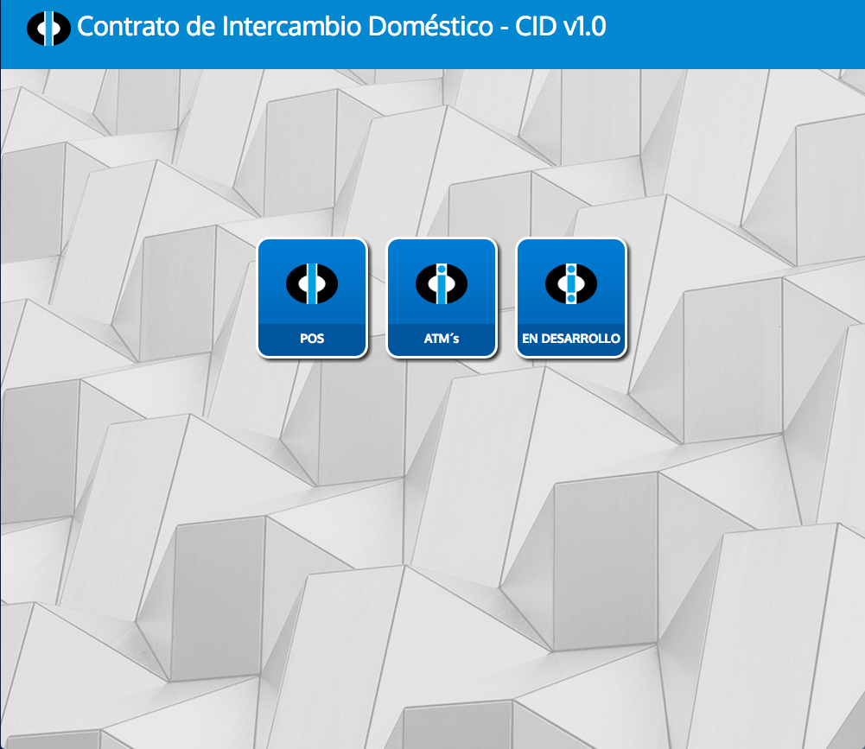Click the dotted stripe in the EN DESARROLLO logo
The height and width of the screenshot is (749, 865).
(x=571, y=283)
